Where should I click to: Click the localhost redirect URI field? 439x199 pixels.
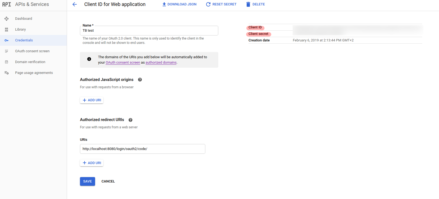[142, 149]
